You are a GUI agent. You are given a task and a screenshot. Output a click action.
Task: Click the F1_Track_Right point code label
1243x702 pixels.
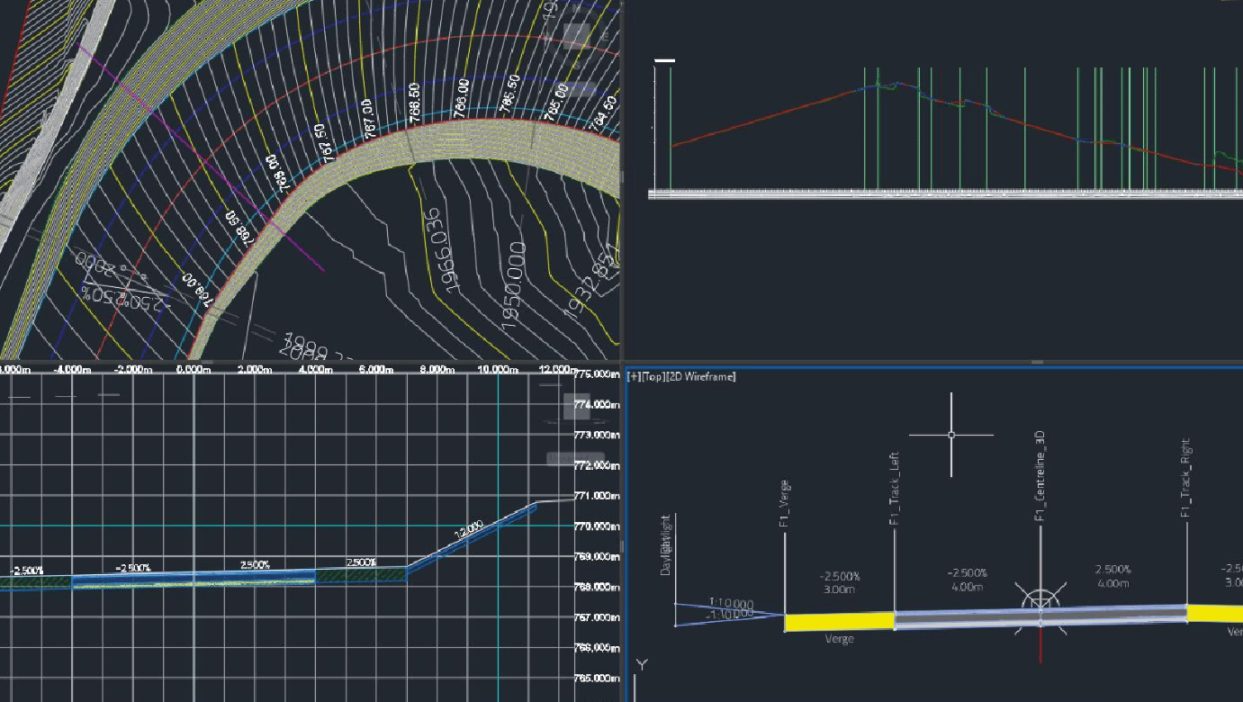(x=1186, y=478)
